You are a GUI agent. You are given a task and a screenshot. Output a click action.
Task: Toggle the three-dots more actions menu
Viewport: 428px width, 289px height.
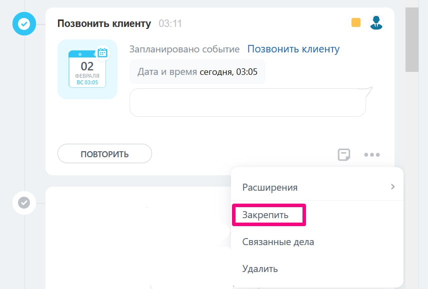[372, 154]
